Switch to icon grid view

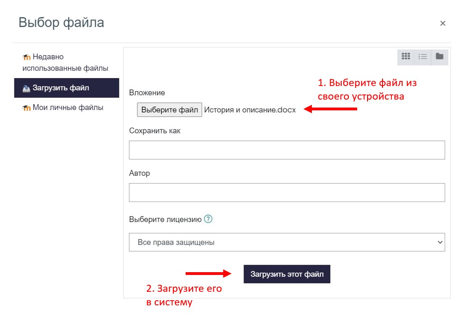(405, 57)
